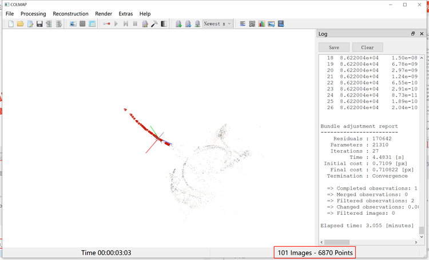
Task: Show model statistics chart icon
Action: [x=262, y=24]
